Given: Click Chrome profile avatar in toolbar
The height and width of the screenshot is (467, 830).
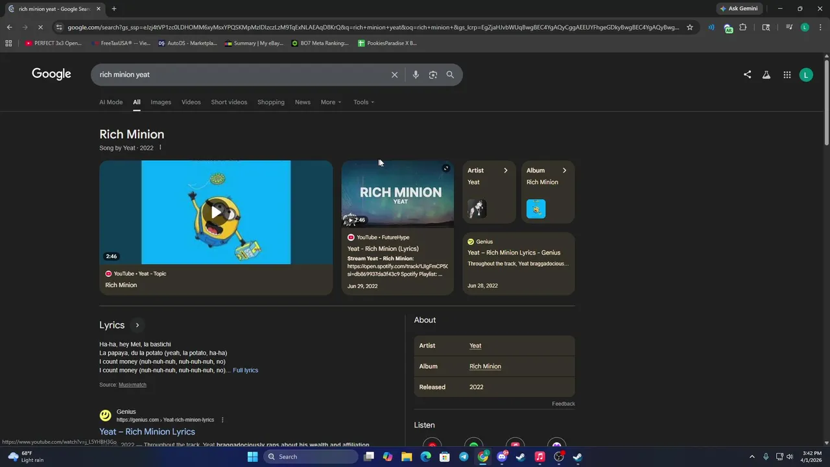Looking at the screenshot, I should click(805, 27).
